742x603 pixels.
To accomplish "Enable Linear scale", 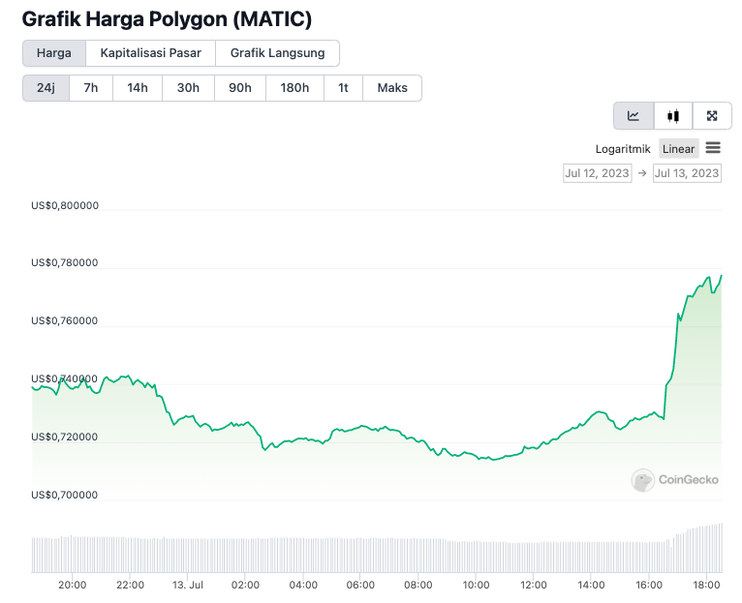I will tap(678, 149).
